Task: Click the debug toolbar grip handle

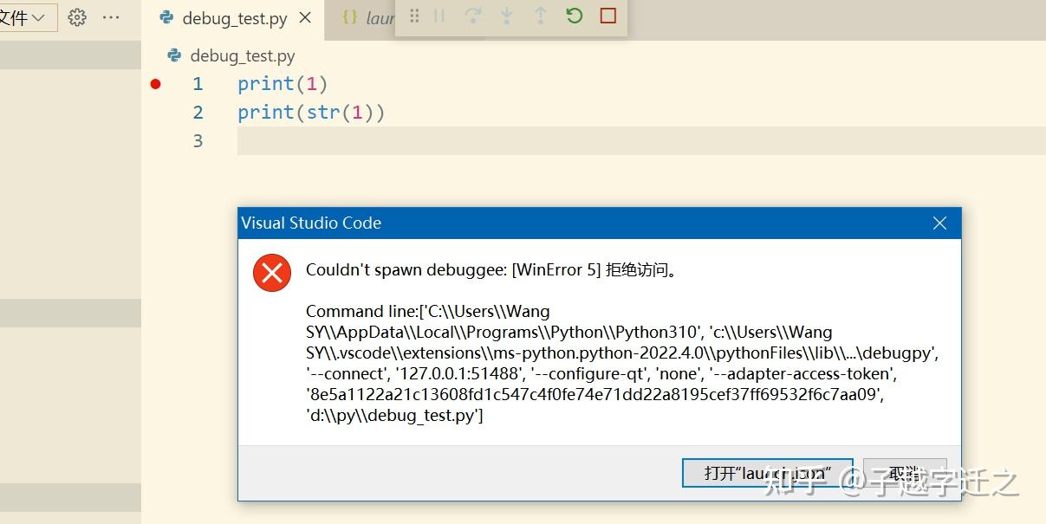Action: [x=413, y=16]
